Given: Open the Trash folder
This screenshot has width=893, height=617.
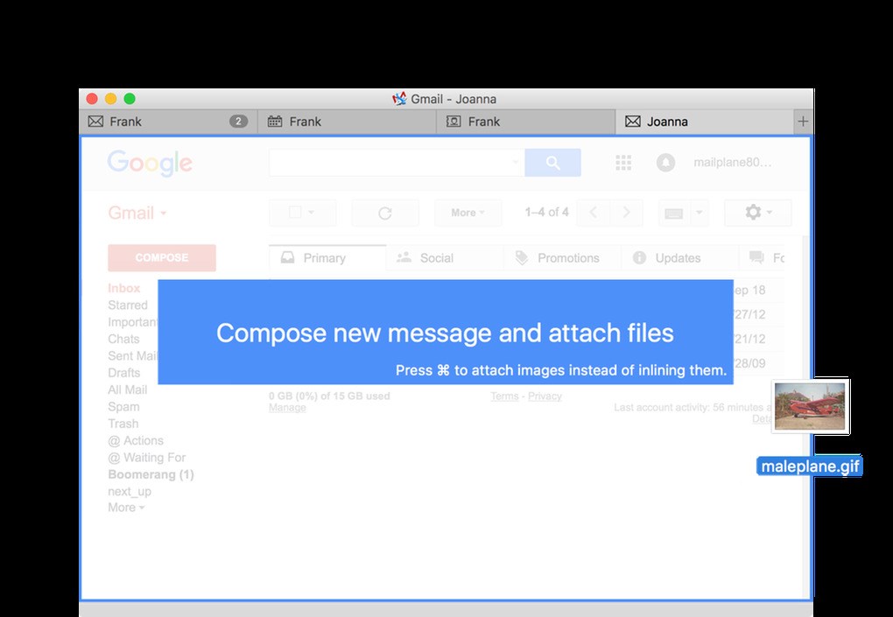Looking at the screenshot, I should 123,424.
